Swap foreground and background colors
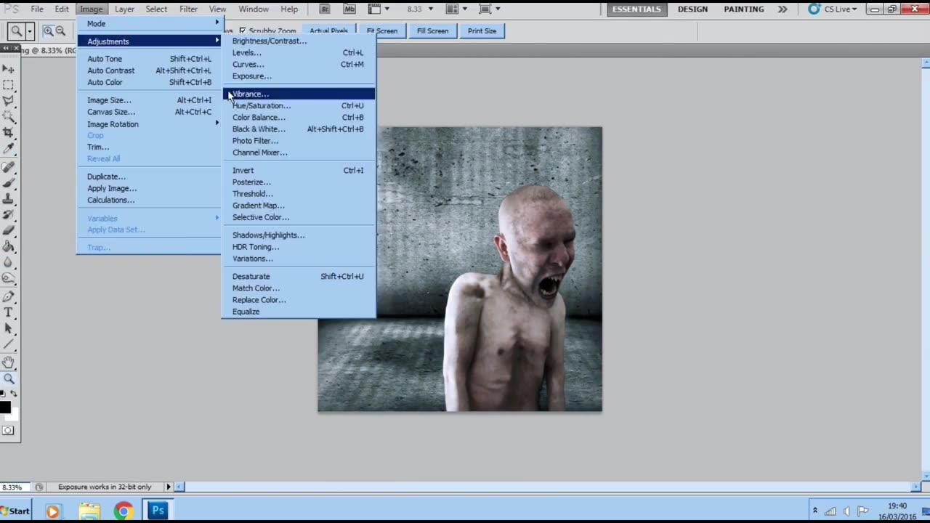 pyautogui.click(x=13, y=394)
